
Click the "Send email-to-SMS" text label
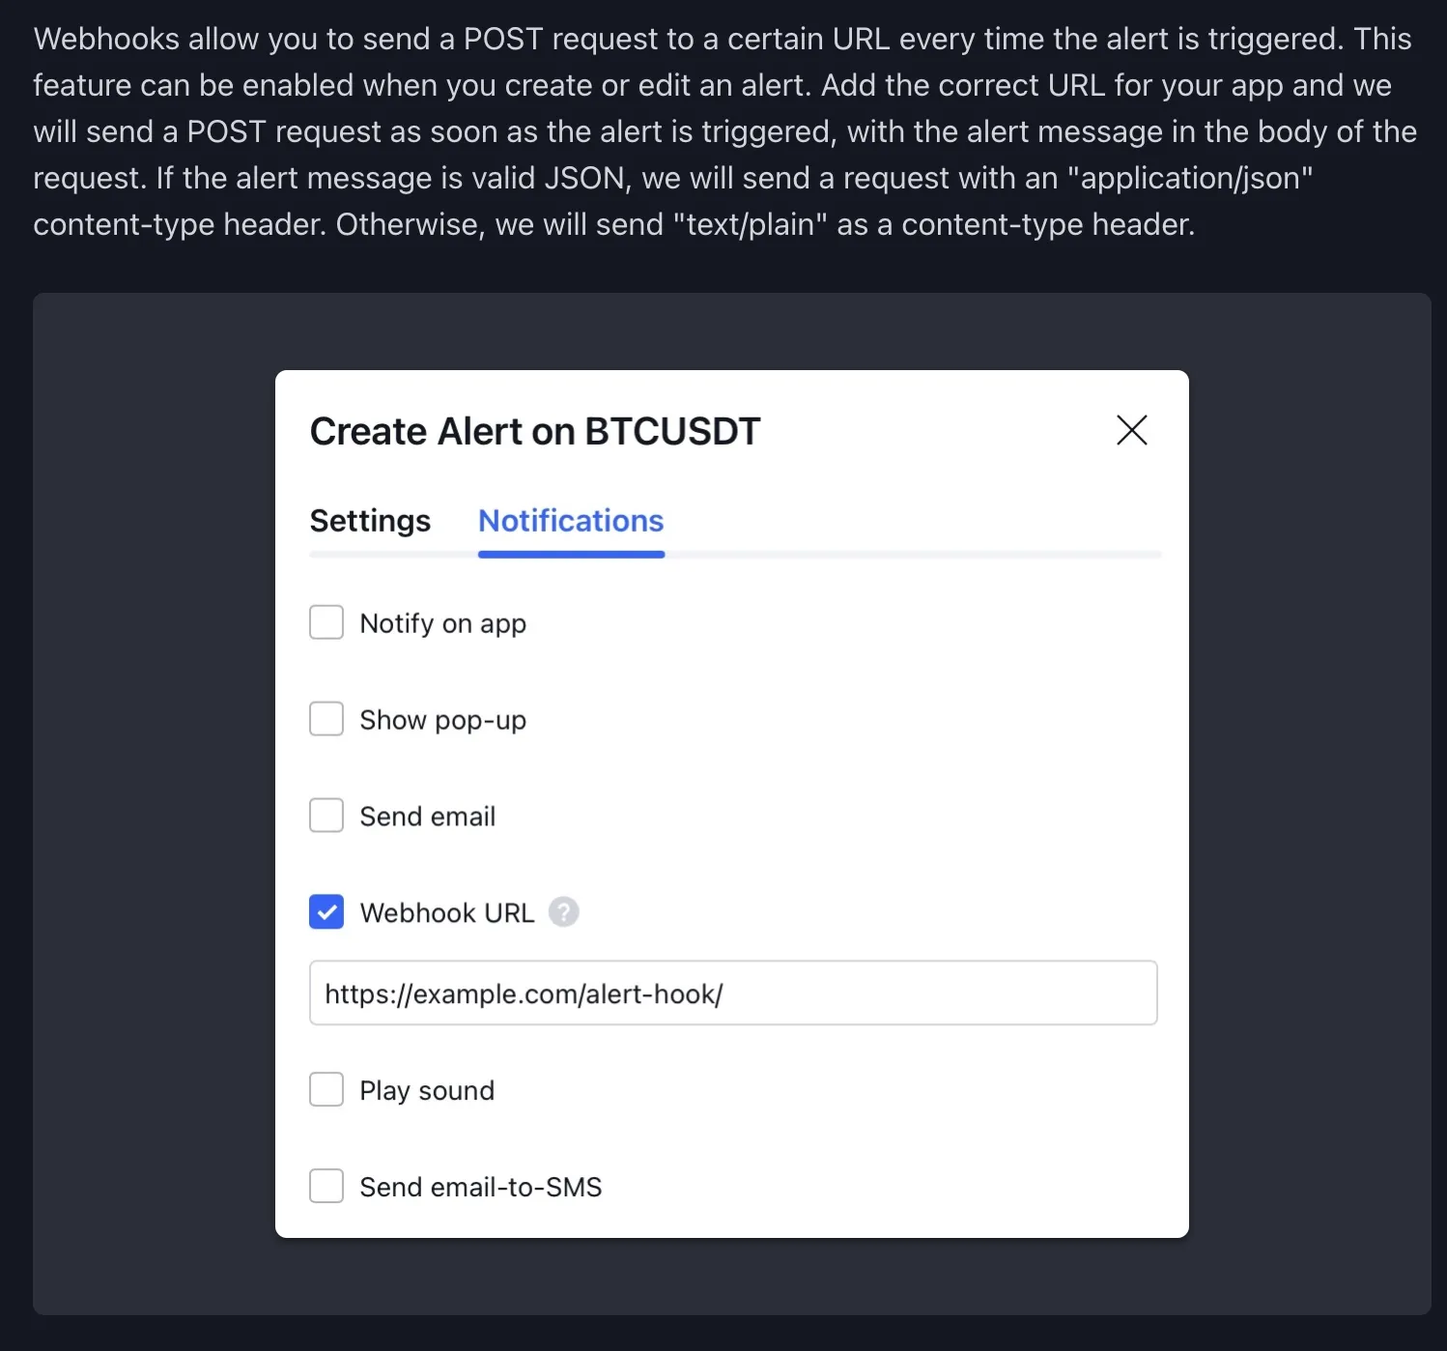click(x=480, y=1187)
